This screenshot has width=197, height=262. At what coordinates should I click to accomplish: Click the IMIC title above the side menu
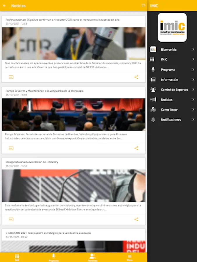click(x=154, y=6)
